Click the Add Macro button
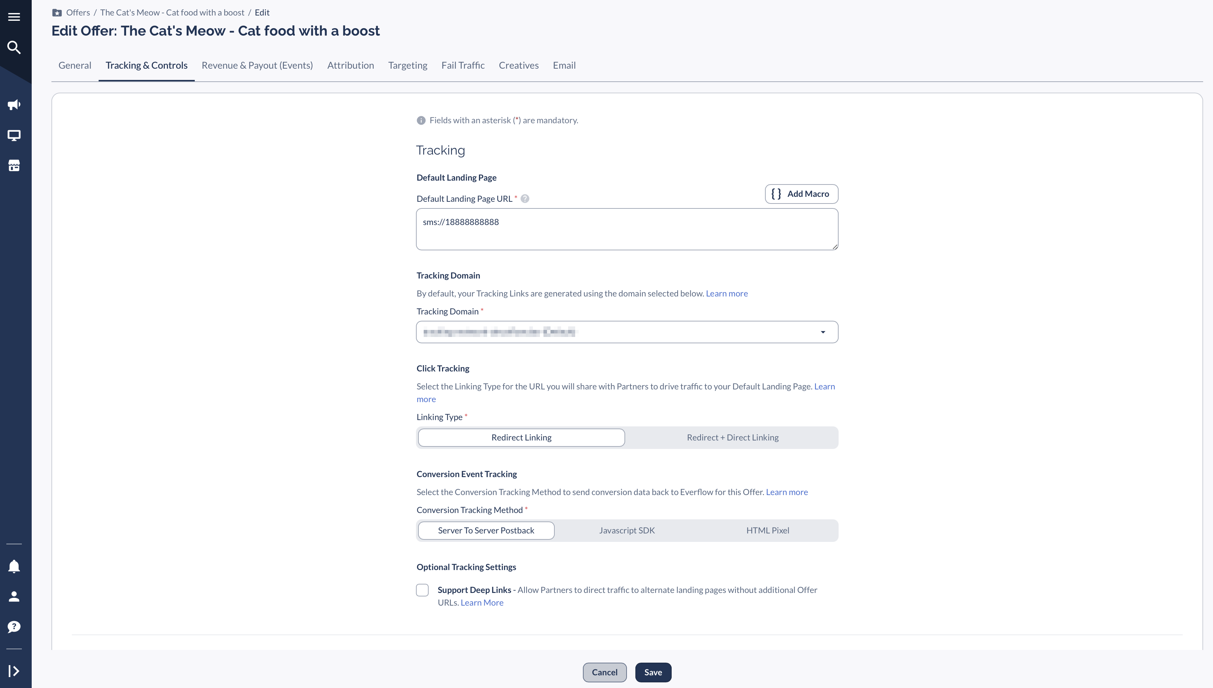 (x=801, y=194)
